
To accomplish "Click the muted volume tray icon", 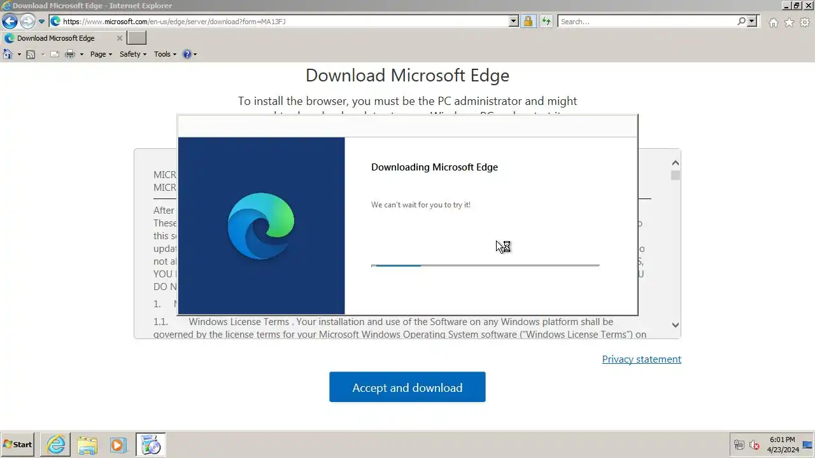I will 755,445.
